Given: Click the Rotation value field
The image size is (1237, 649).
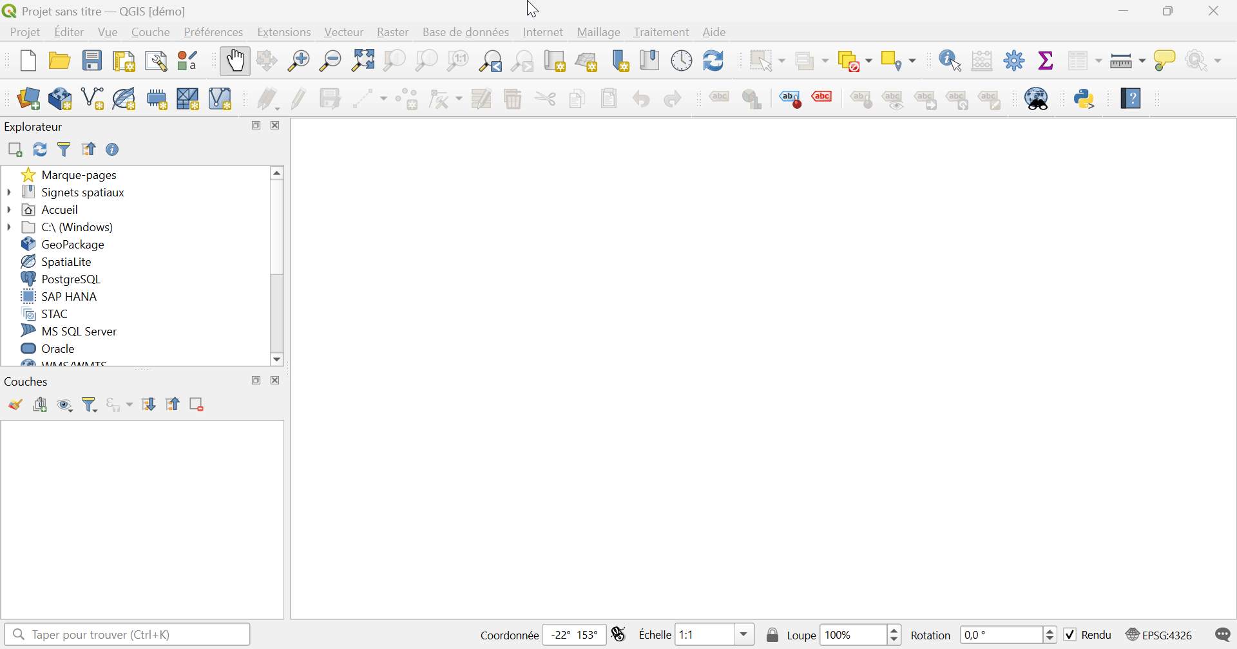Looking at the screenshot, I should 1002,635.
